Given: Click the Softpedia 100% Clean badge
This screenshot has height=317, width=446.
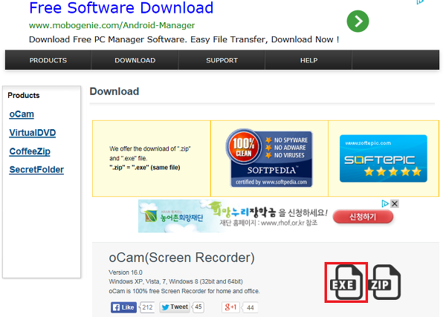Looking at the screenshot, I should coord(269,158).
